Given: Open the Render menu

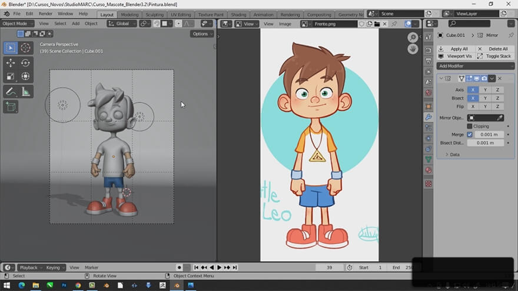Looking at the screenshot, I should (45, 14).
